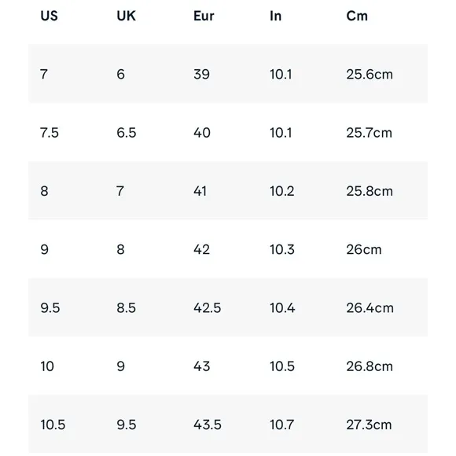Screen dimensions: 456x456
Task: Click the 26.8cm cell
Action: [370, 366]
